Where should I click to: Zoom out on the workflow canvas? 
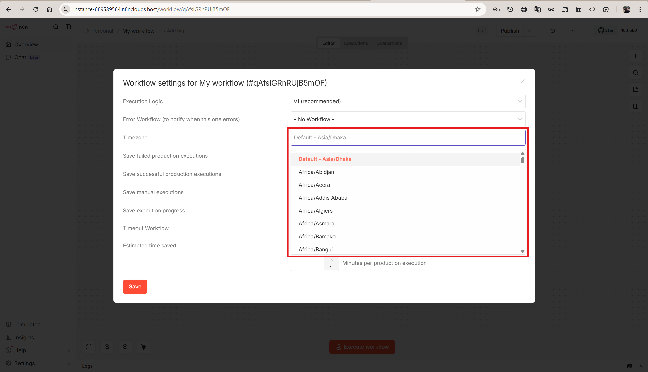point(125,347)
